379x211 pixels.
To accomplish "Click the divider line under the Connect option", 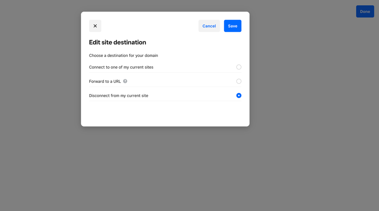I will click(x=165, y=72).
